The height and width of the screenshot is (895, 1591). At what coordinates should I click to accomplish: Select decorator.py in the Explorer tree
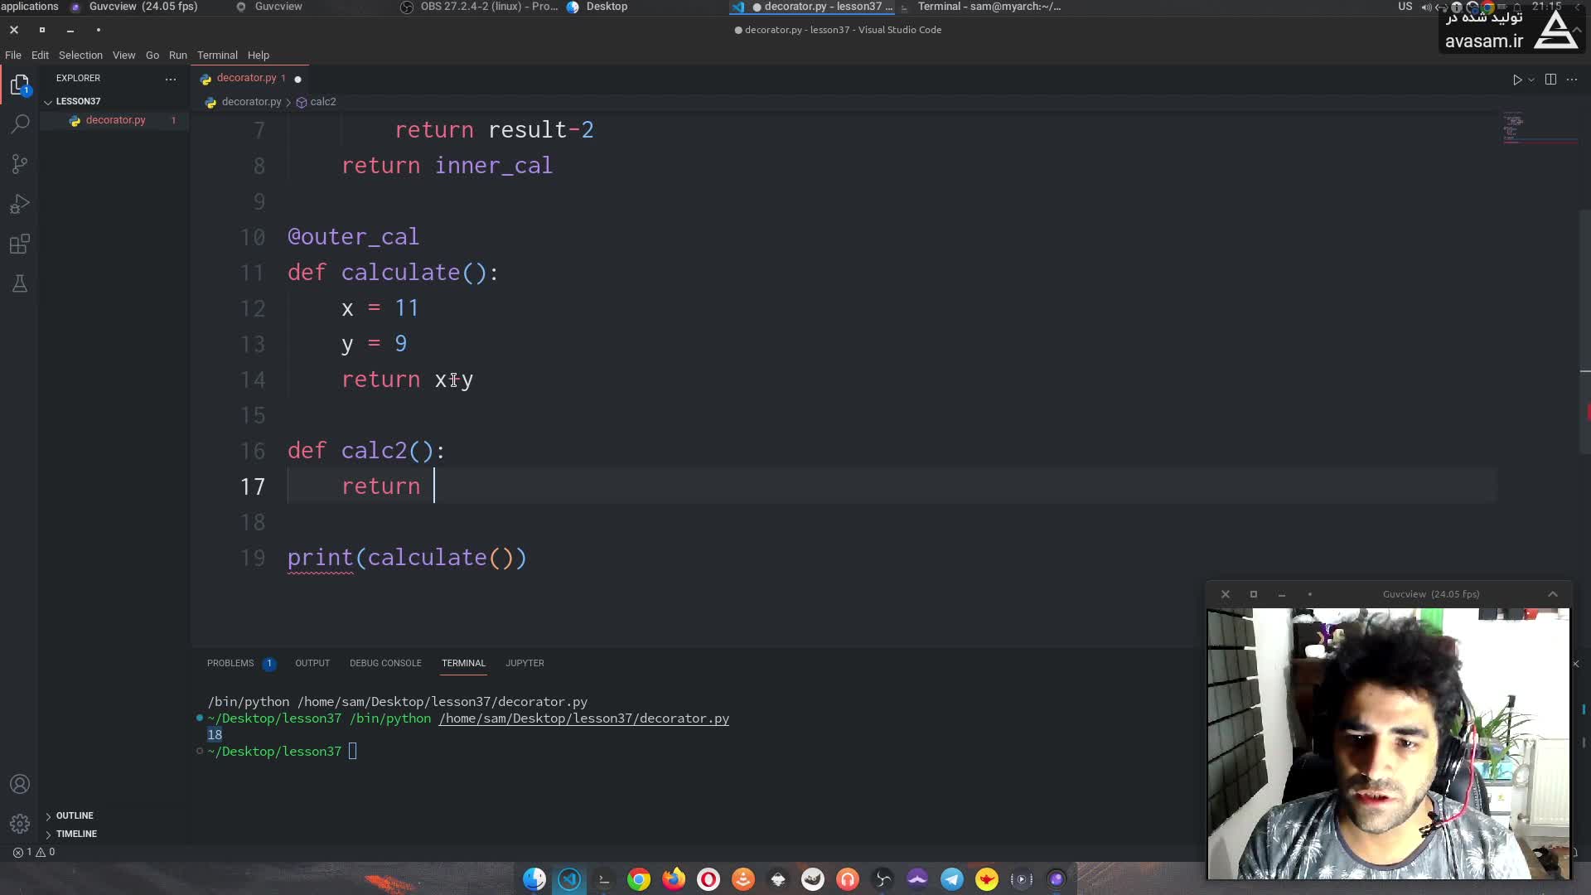[x=115, y=120]
